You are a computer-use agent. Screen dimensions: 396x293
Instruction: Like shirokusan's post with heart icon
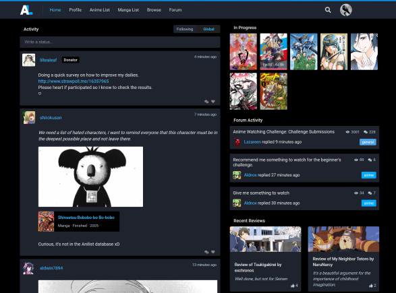point(213,252)
